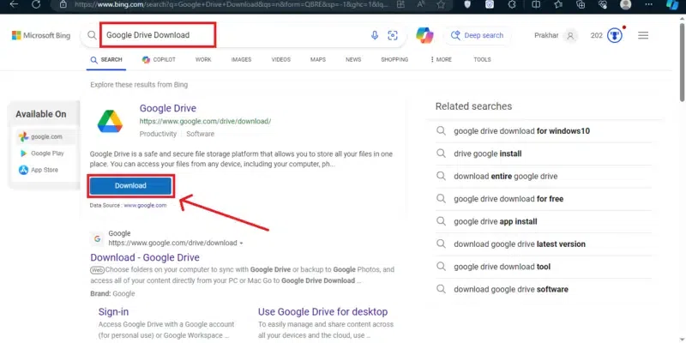This screenshot has width=686, height=343.
Task: Search google drive download tool
Action: 502,267
